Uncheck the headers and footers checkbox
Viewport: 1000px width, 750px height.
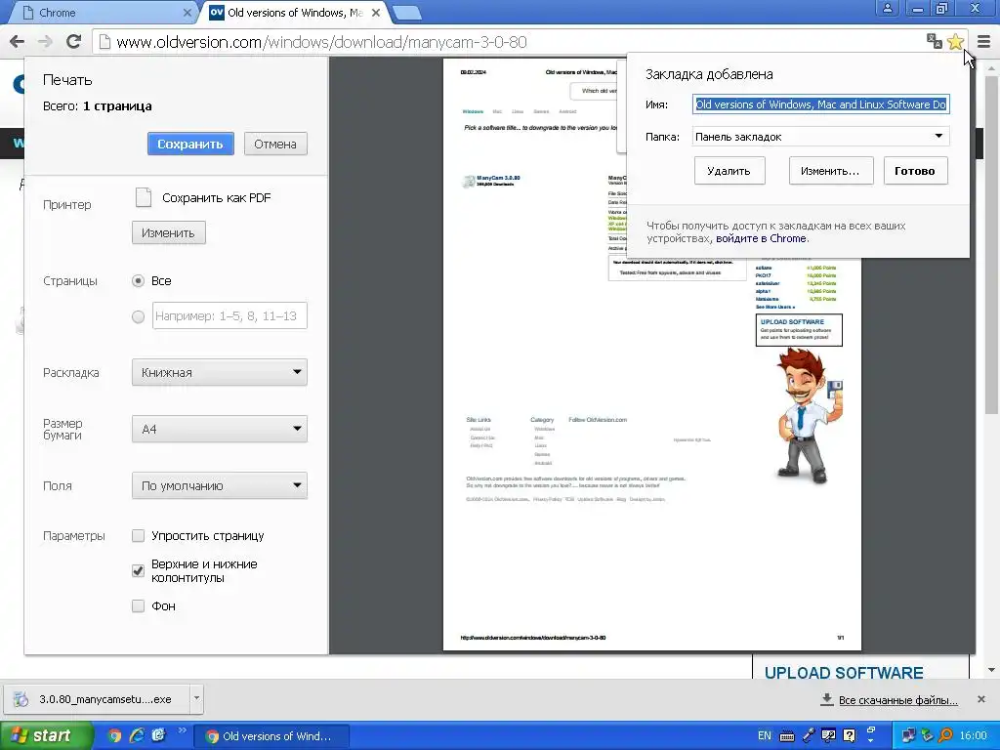click(x=138, y=570)
